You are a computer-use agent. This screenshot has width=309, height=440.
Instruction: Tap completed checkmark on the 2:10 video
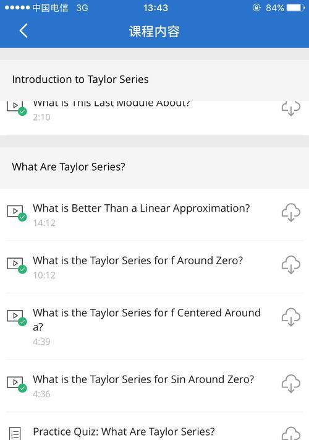coord(22,111)
